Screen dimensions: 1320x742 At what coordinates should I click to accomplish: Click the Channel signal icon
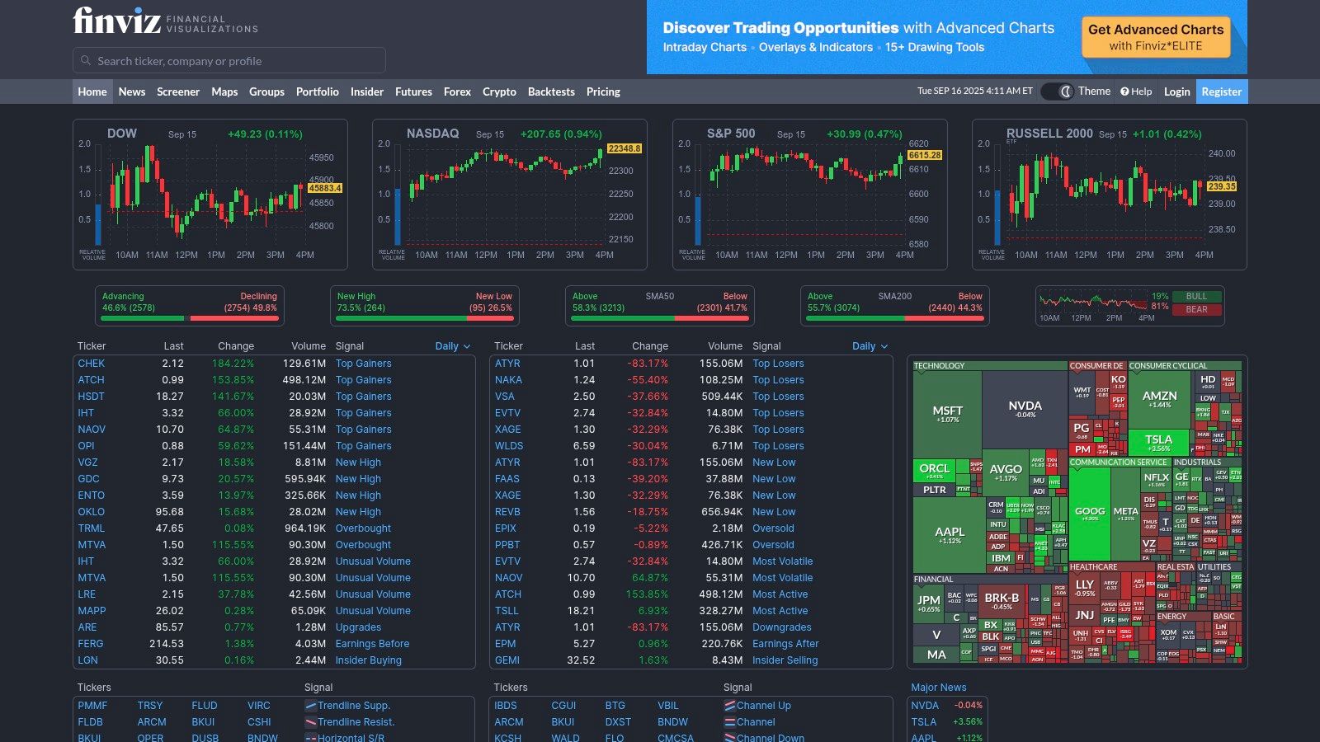(x=730, y=722)
